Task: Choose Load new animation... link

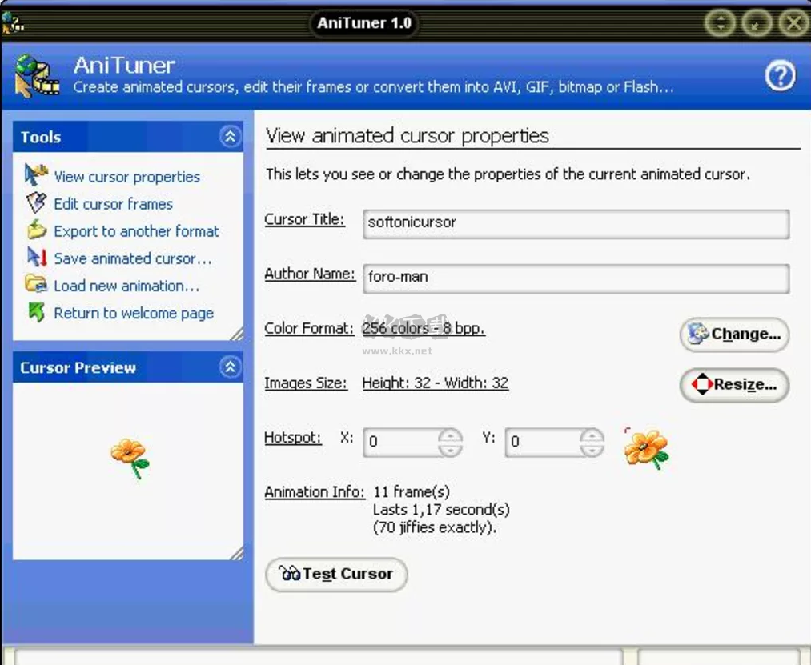Action: 126,286
